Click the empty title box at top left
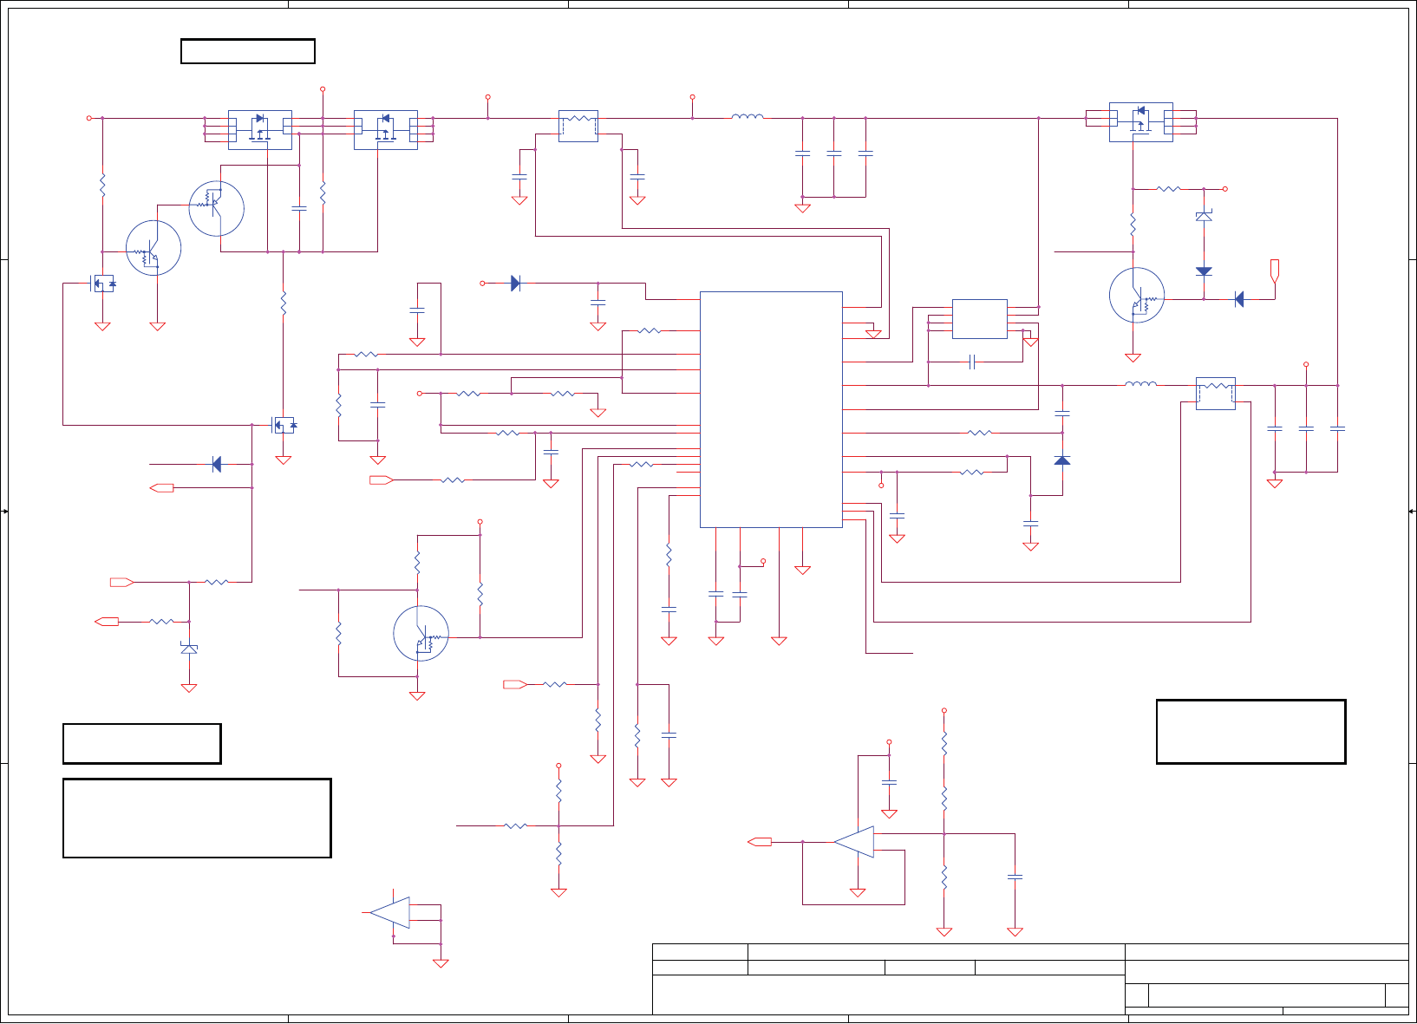This screenshot has height=1024, width=1417. (x=248, y=51)
